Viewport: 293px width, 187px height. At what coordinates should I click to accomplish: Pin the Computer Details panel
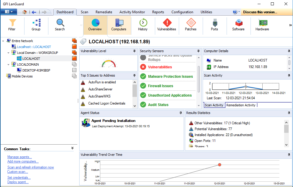[289, 51]
